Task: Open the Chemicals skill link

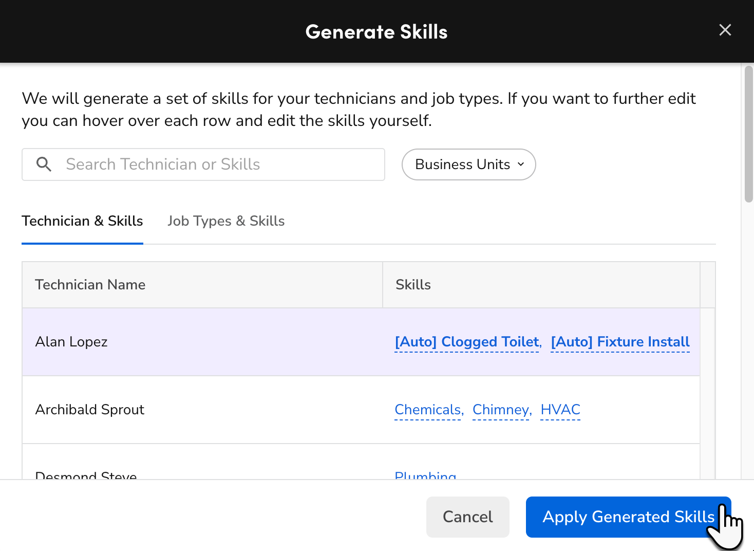Action: [x=428, y=410]
